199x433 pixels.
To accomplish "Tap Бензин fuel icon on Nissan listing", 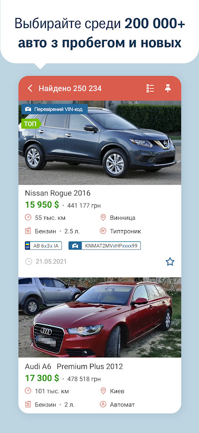I will point(28,231).
